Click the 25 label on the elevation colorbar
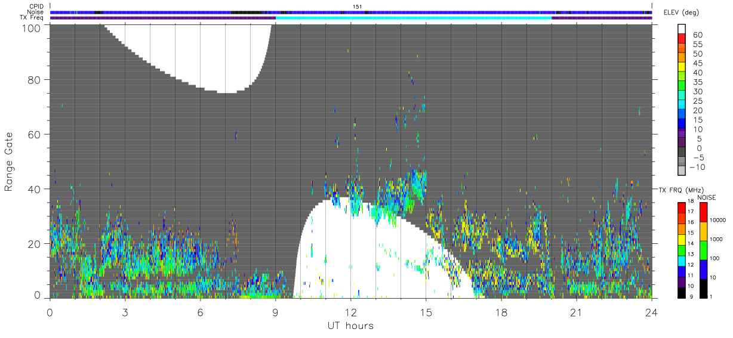733x338 pixels. tap(697, 101)
